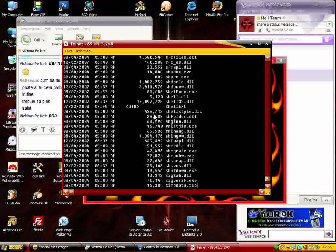Click the Yahoo! Voice link in Messenger
The image size is (336, 252).
[x=282, y=30]
